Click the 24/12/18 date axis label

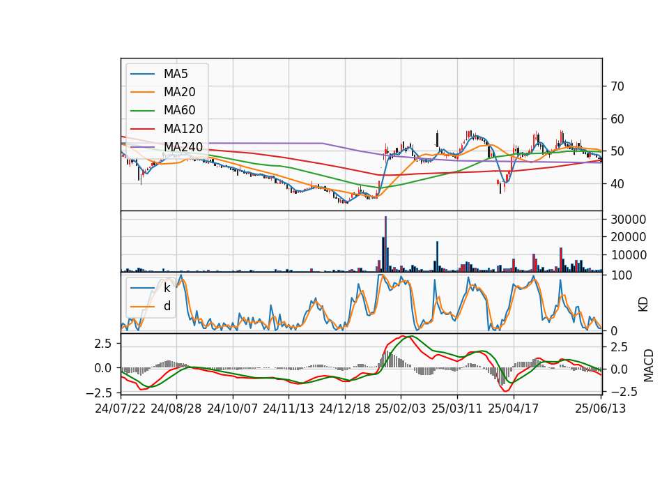point(345,409)
